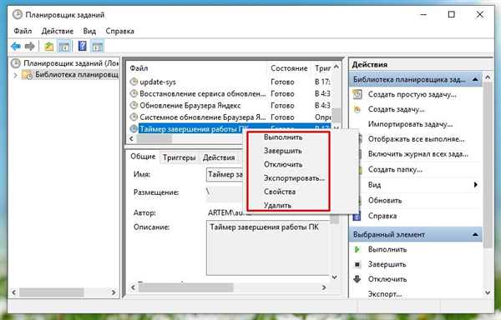Choose Завершить from the context menu
Screen dimensions: 501x320
[x=283, y=151]
